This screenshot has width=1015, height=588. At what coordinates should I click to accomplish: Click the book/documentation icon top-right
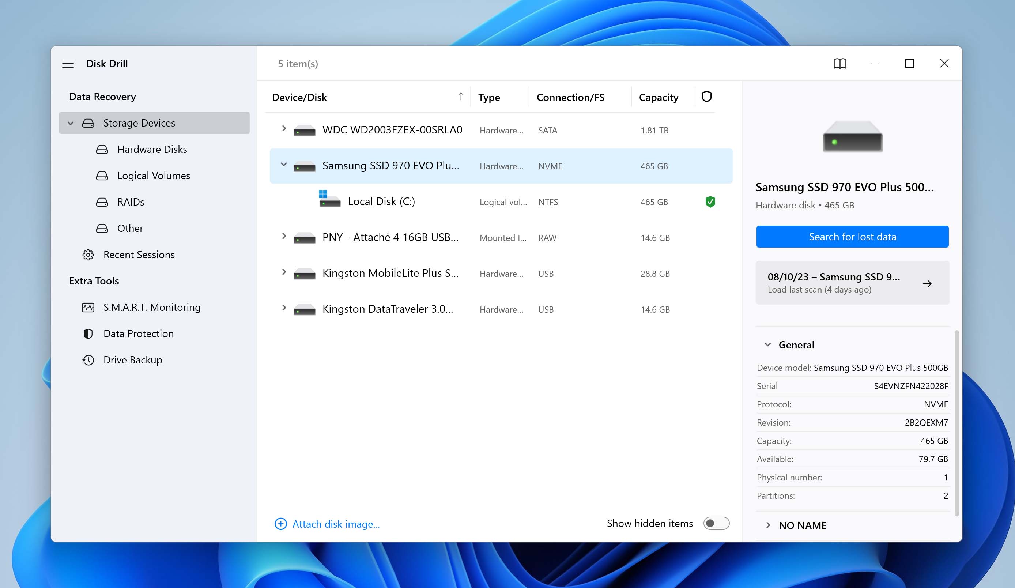click(x=839, y=63)
